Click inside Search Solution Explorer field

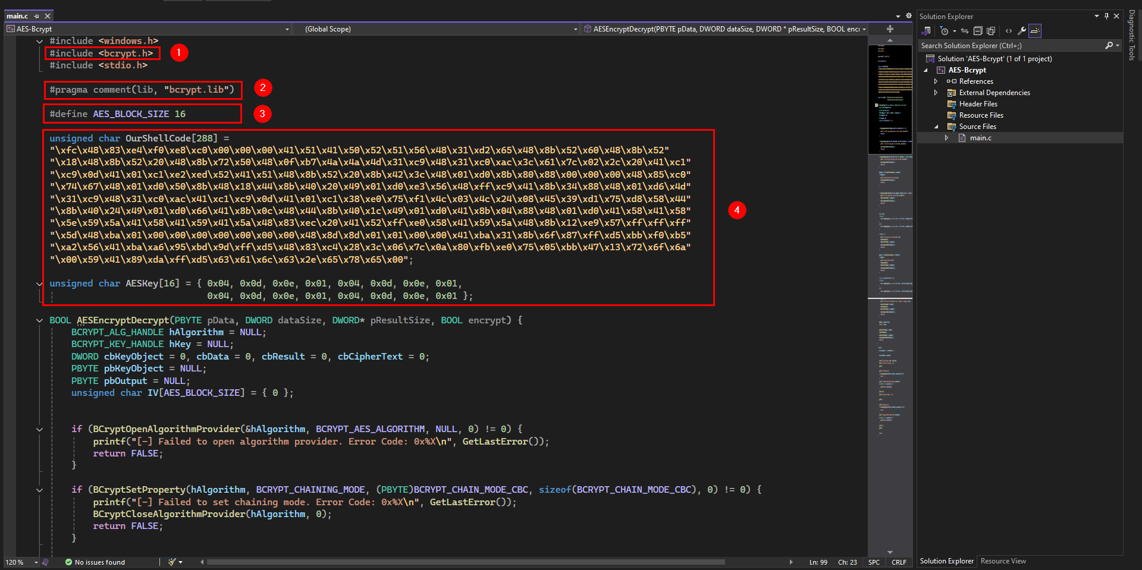pyautogui.click(x=1011, y=46)
